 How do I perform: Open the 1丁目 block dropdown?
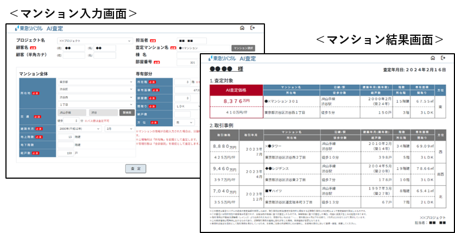[x=94, y=105]
